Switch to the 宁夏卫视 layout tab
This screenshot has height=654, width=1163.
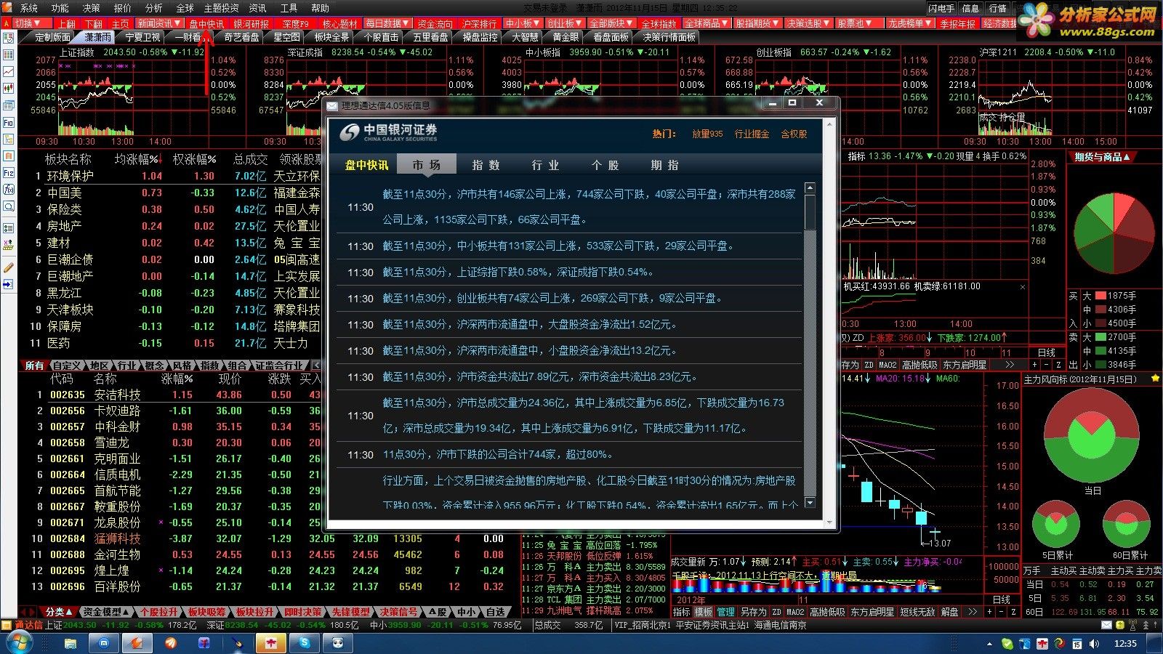(142, 37)
